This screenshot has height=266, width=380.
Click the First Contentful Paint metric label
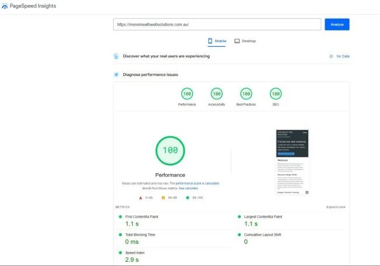click(142, 216)
